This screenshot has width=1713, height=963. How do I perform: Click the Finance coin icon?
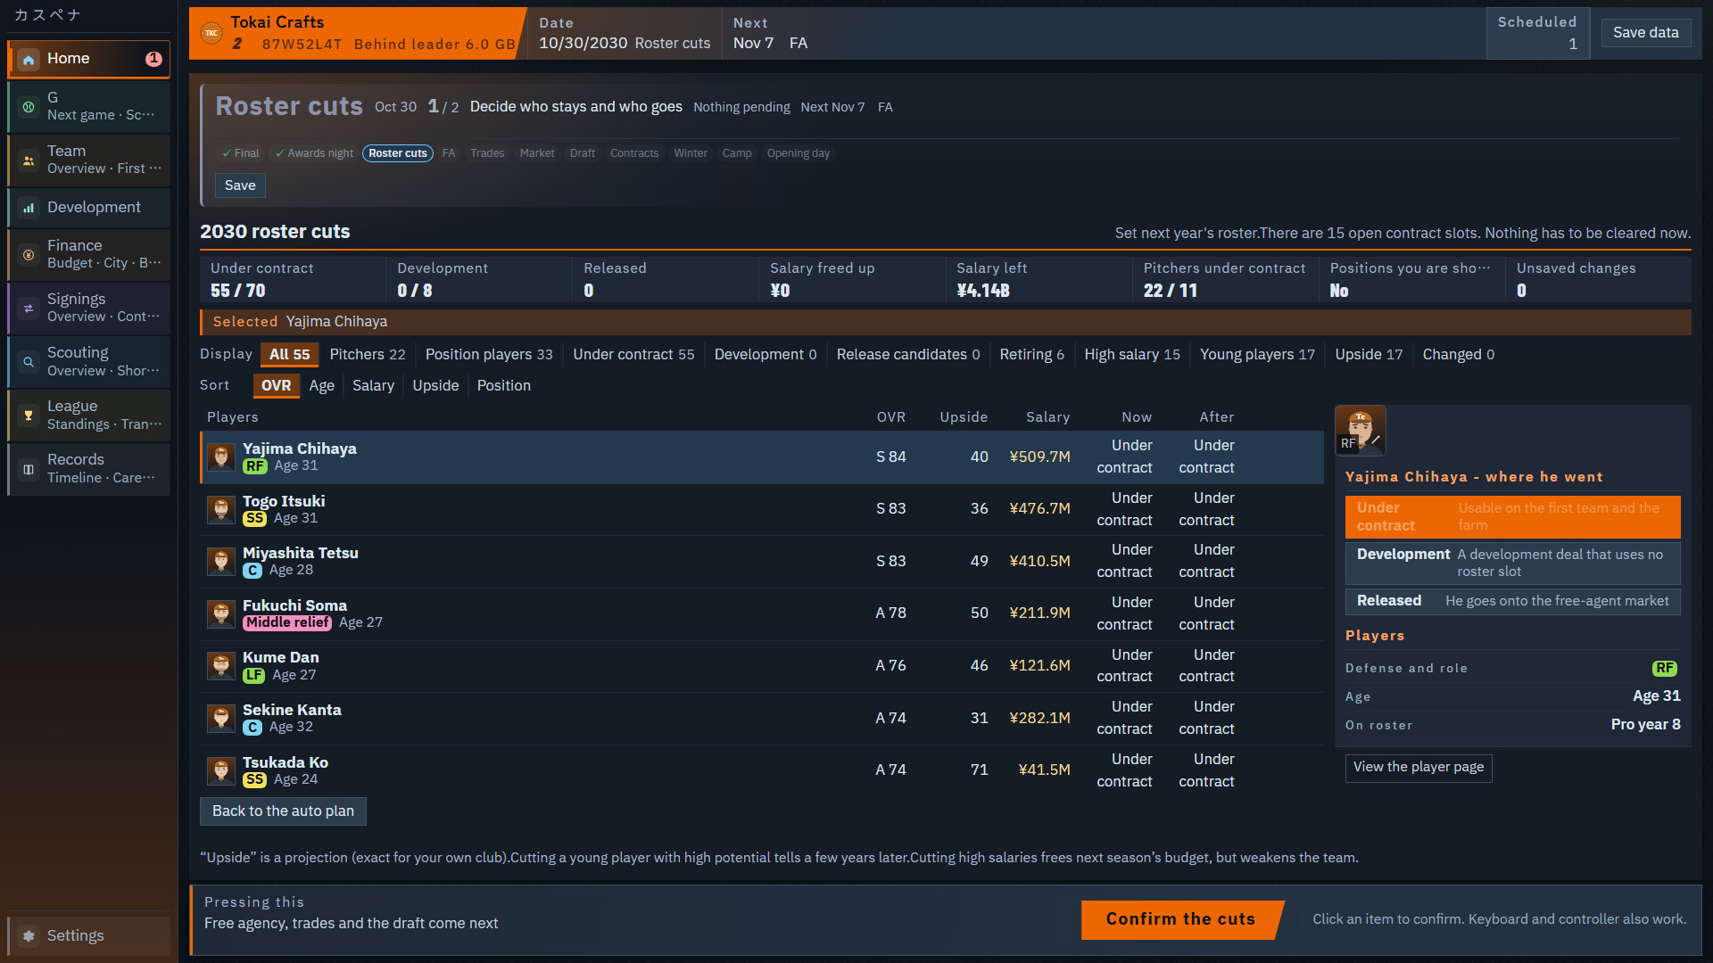pos(29,255)
